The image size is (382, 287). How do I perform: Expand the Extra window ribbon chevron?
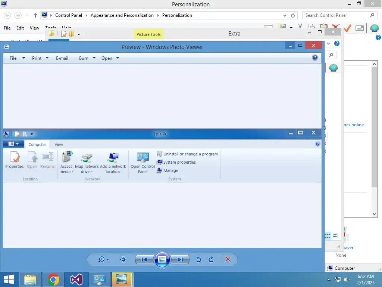329,43
